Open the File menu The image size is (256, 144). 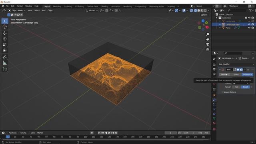coord(7,6)
